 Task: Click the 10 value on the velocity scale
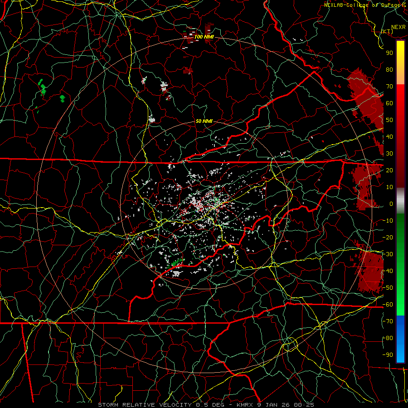tap(389, 187)
